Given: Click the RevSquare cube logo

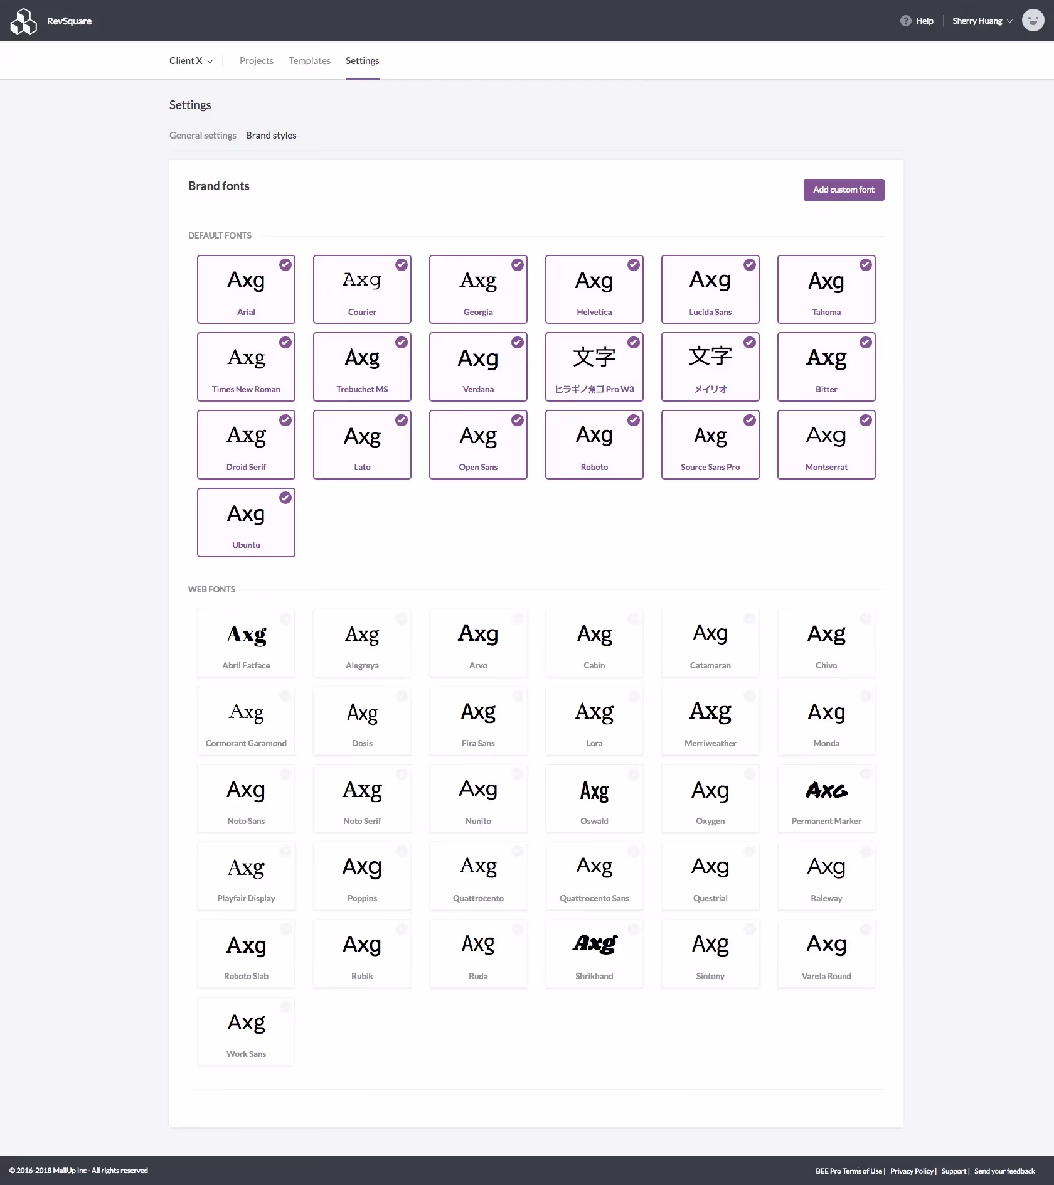Looking at the screenshot, I should tap(24, 21).
